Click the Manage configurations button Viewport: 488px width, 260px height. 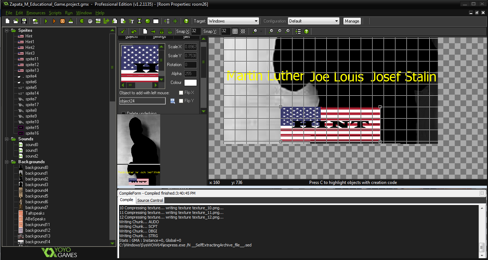(352, 21)
